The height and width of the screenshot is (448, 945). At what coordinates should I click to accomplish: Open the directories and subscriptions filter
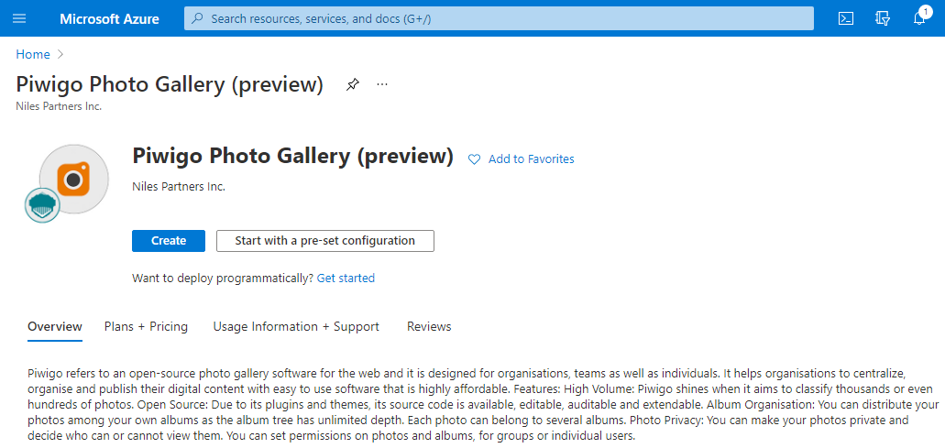[x=883, y=18]
